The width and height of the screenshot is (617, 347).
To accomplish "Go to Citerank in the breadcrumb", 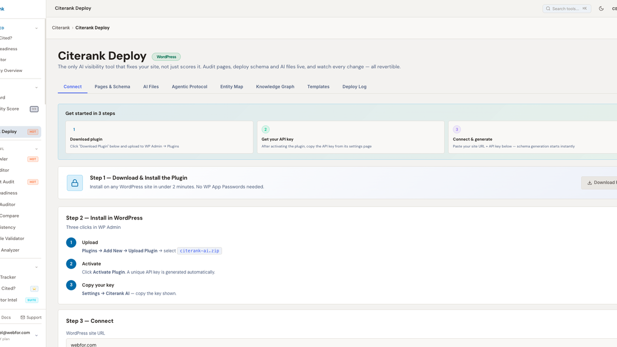I will [x=61, y=28].
